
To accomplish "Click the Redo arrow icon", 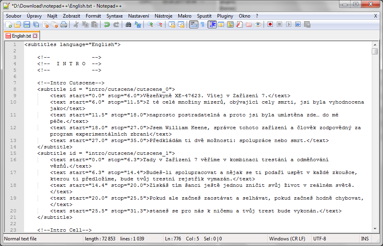I will coord(116,25).
